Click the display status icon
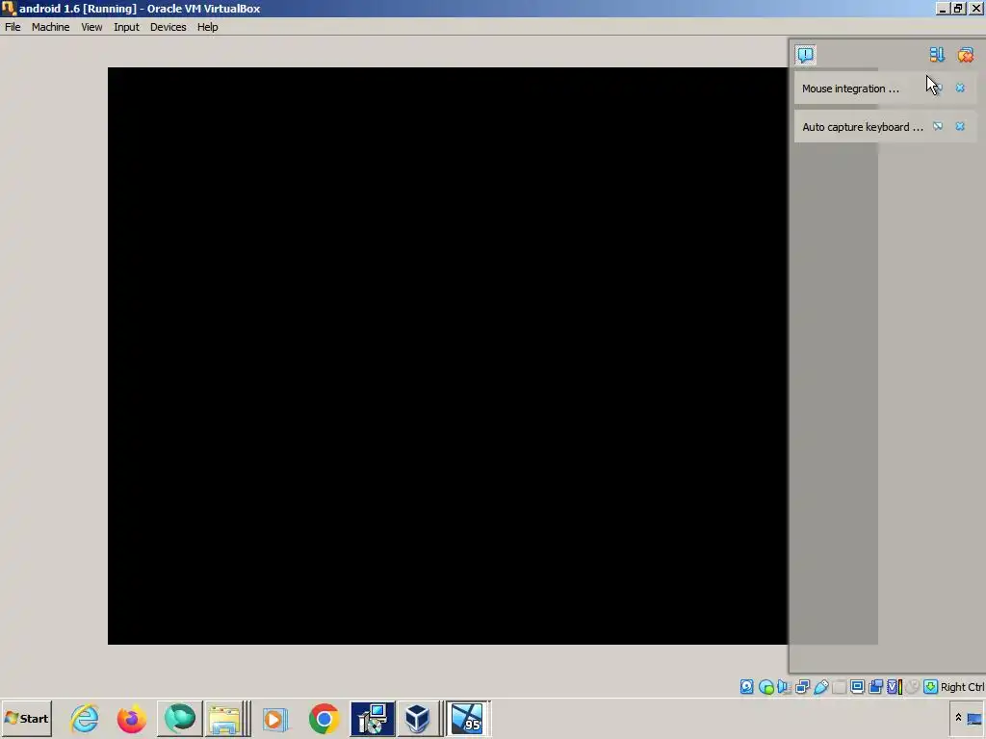The image size is (986, 739). coord(857,687)
